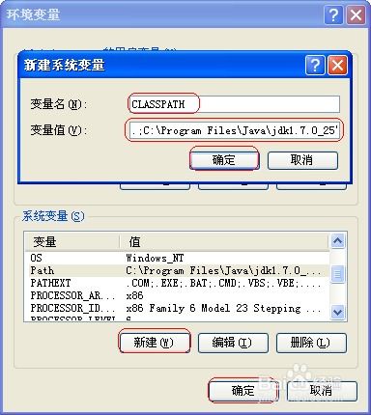Viewport: 371px width, 415px height.
Task: Click the system variables list scroll-up arrow
Action: click(337, 240)
